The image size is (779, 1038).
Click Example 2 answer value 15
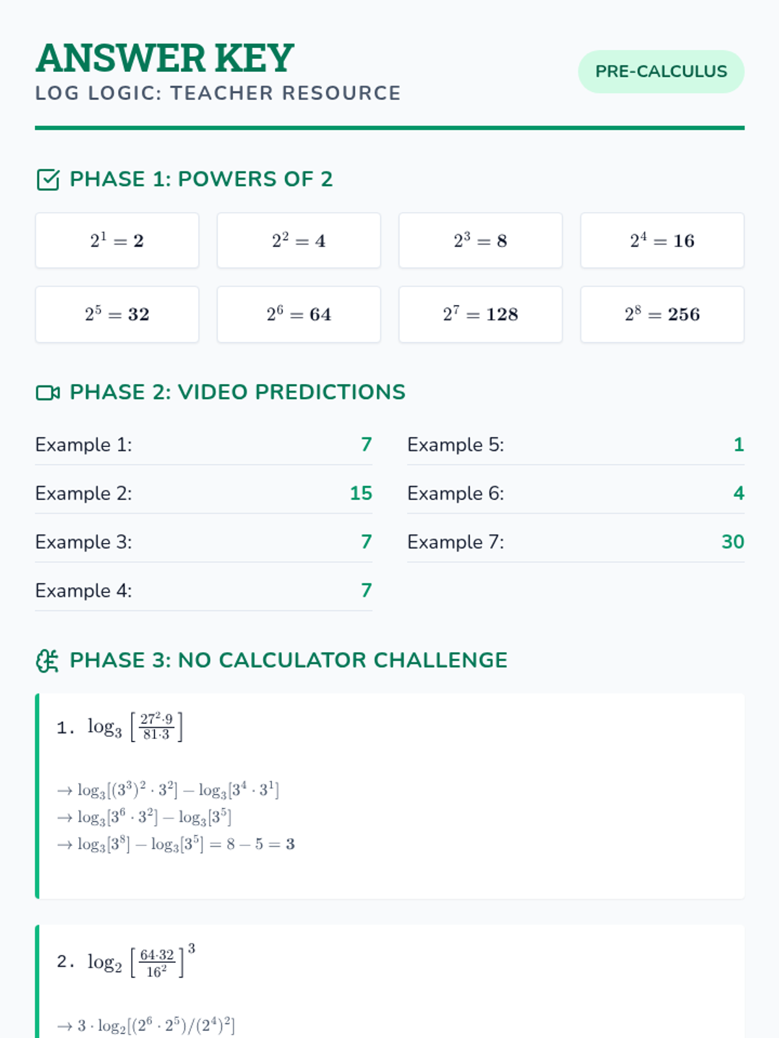(361, 494)
